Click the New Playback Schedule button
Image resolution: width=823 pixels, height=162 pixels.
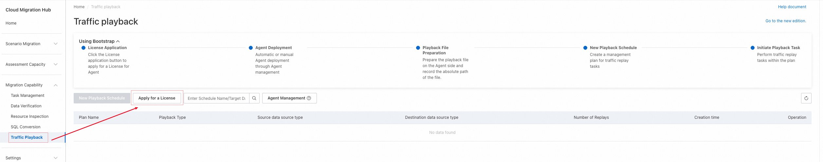coord(102,98)
